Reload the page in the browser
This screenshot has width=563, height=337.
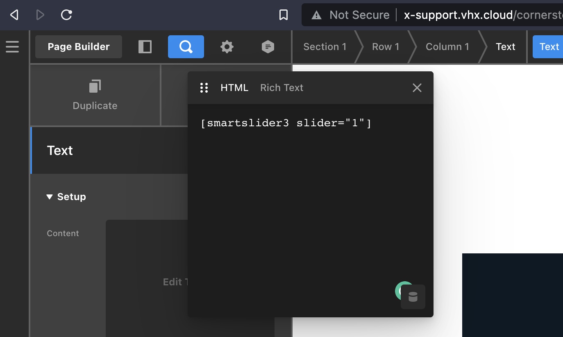pyautogui.click(x=66, y=15)
